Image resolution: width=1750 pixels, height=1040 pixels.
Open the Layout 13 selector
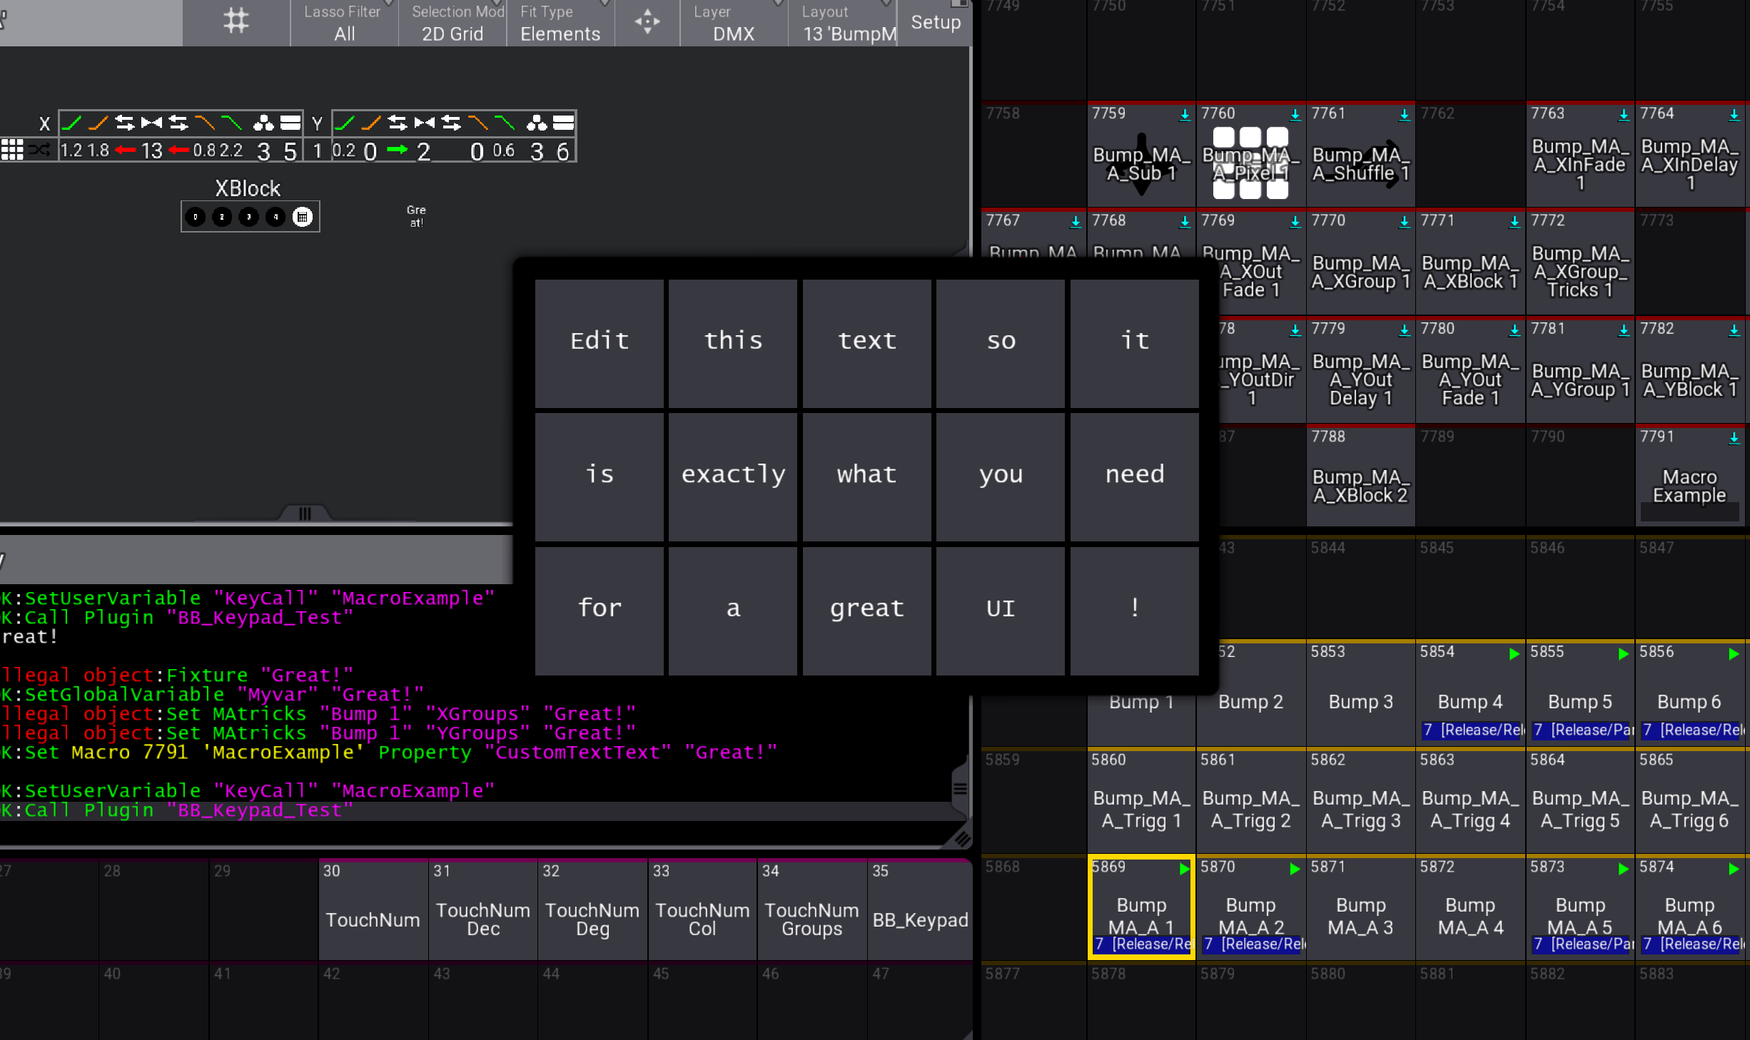(842, 23)
